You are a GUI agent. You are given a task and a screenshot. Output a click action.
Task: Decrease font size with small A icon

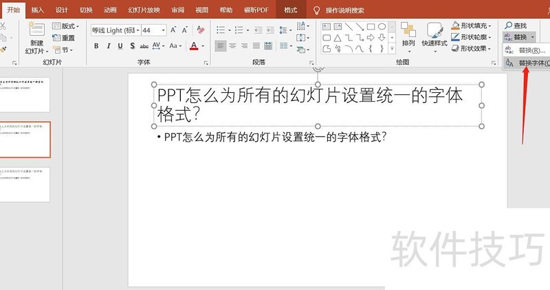185,30
